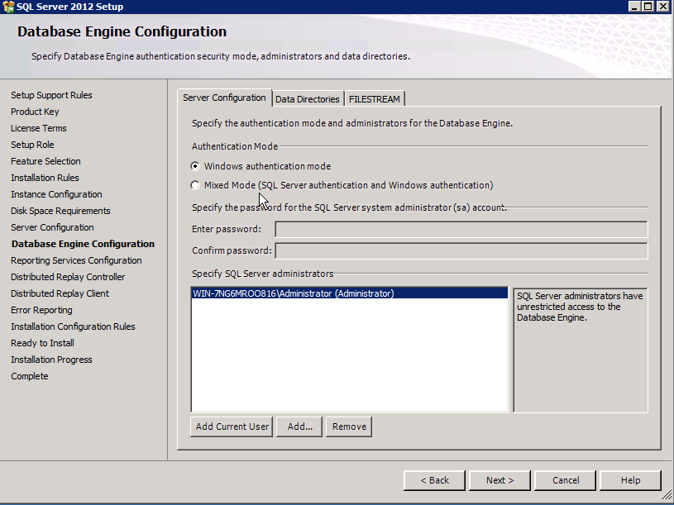Image resolution: width=674 pixels, height=505 pixels.
Task: Click the window resize grip corner
Action: [666, 496]
